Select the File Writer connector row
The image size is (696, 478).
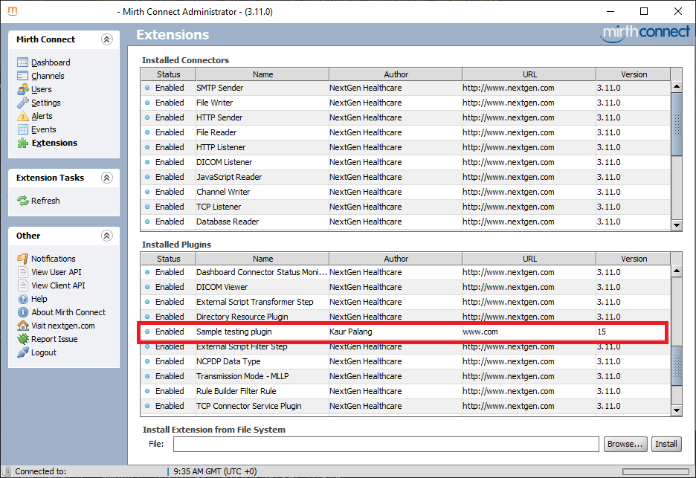tap(405, 103)
